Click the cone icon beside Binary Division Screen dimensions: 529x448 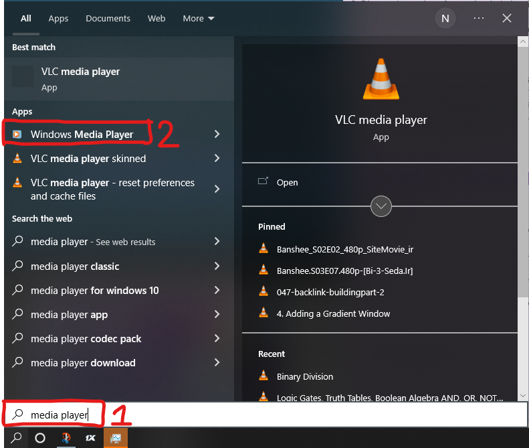pyautogui.click(x=263, y=376)
